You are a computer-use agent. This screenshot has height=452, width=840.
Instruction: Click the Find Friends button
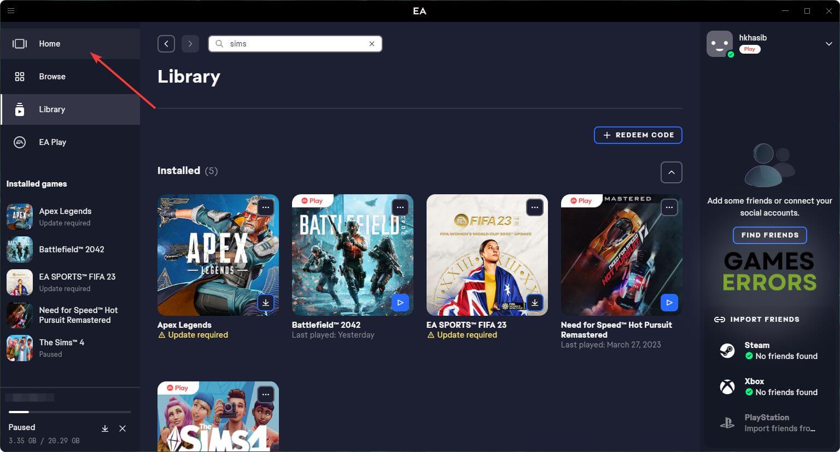[x=770, y=235]
